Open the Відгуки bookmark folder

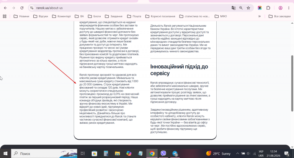click(41, 16)
